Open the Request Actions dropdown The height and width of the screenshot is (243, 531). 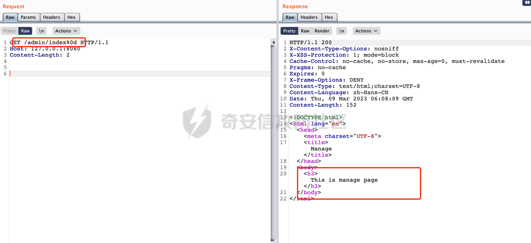[x=66, y=31]
